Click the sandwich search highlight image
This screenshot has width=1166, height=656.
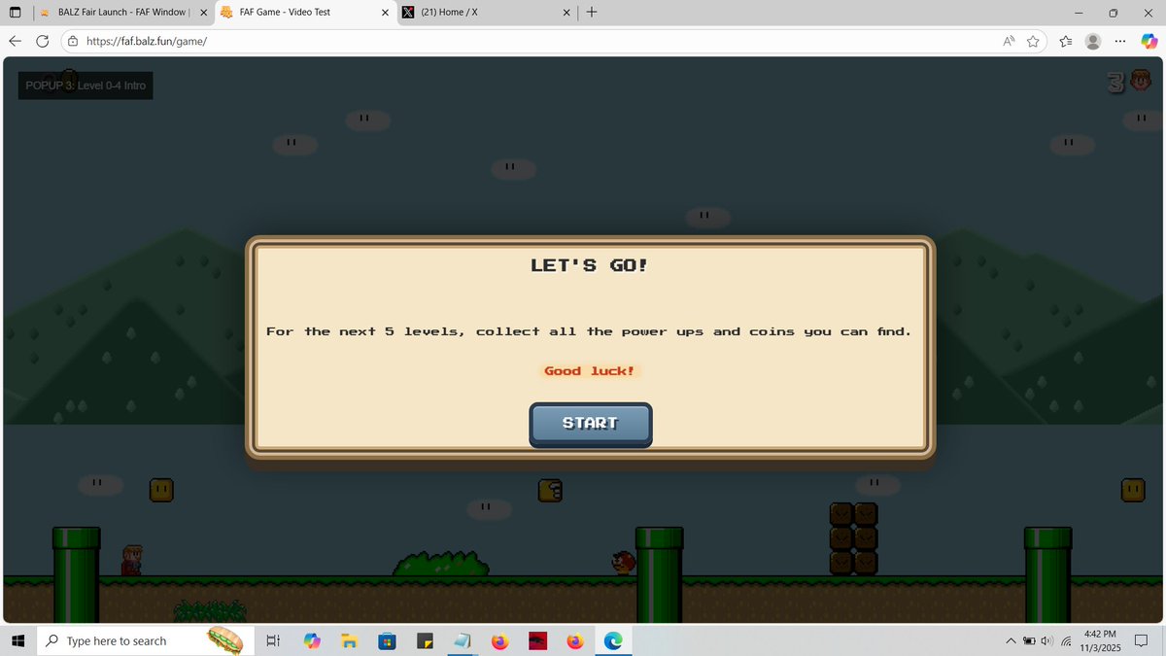pos(224,640)
